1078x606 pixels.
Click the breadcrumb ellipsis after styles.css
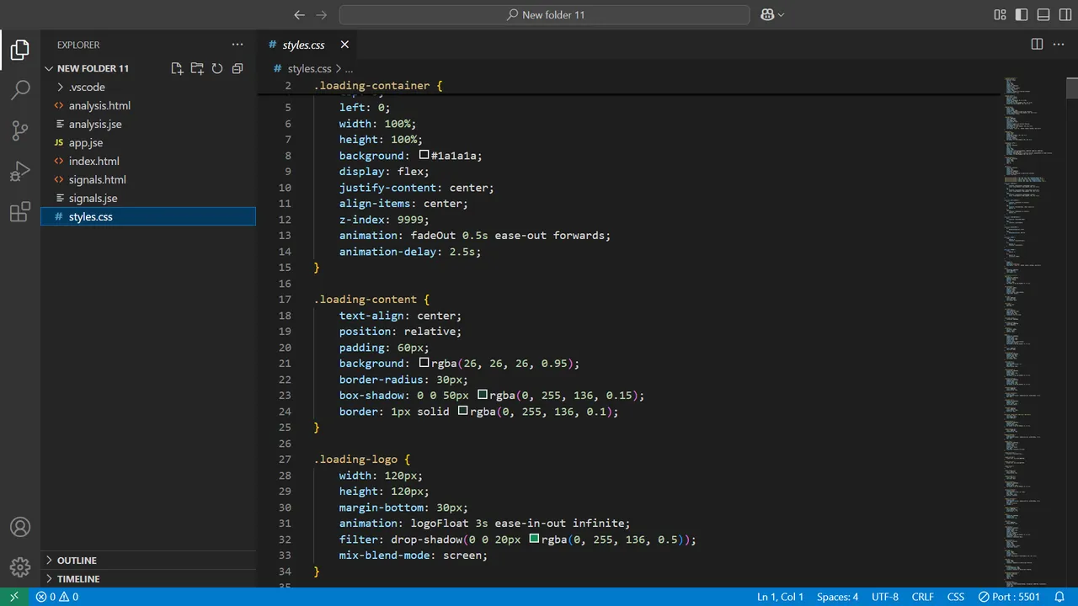coord(349,69)
